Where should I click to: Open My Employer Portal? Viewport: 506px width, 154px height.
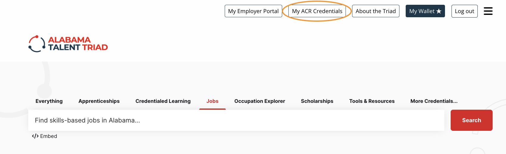pos(253,11)
